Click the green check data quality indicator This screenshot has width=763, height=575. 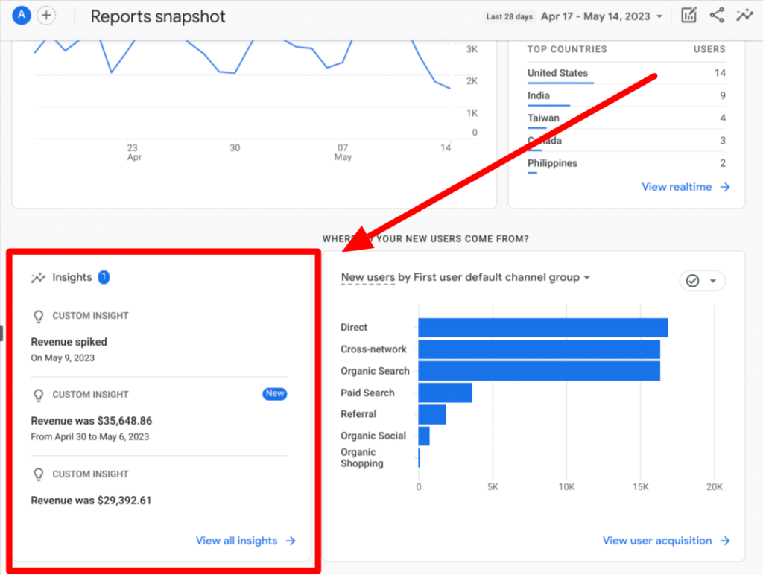[x=693, y=281]
